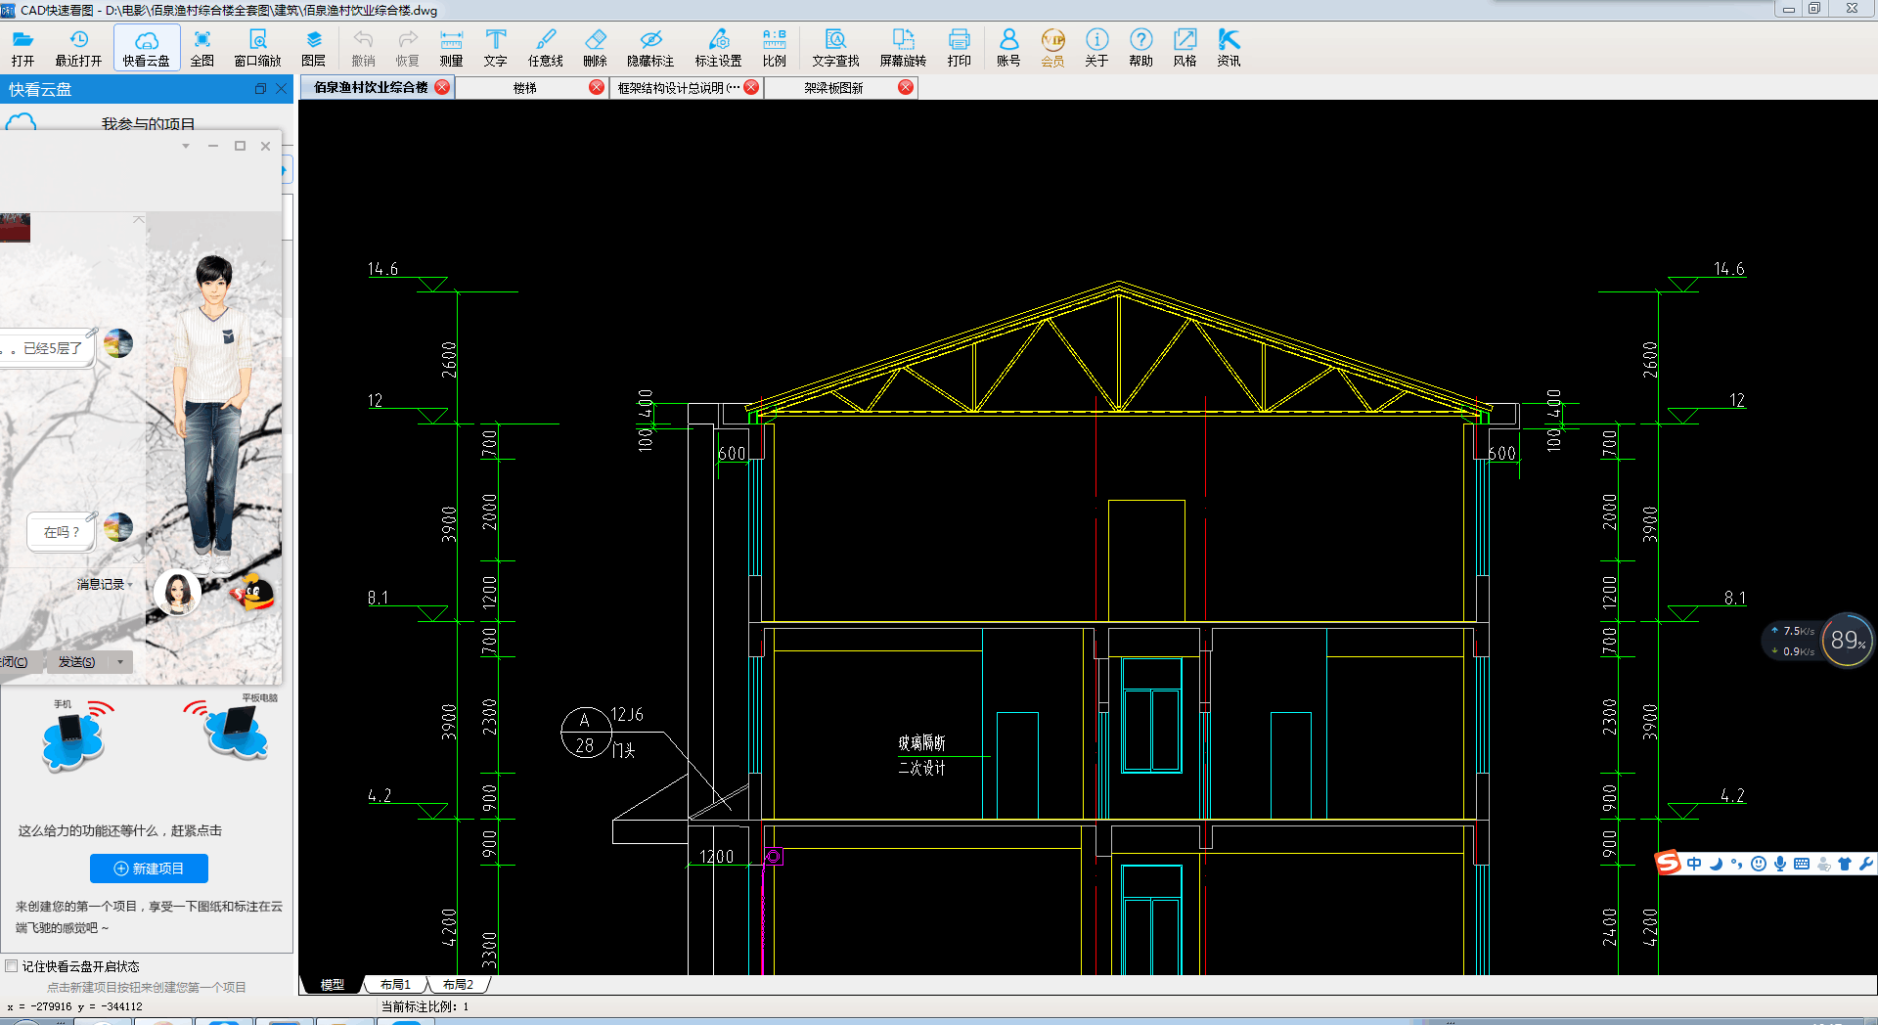Close the 楼梯 drawing tab
The width and height of the screenshot is (1878, 1025).
tap(597, 87)
